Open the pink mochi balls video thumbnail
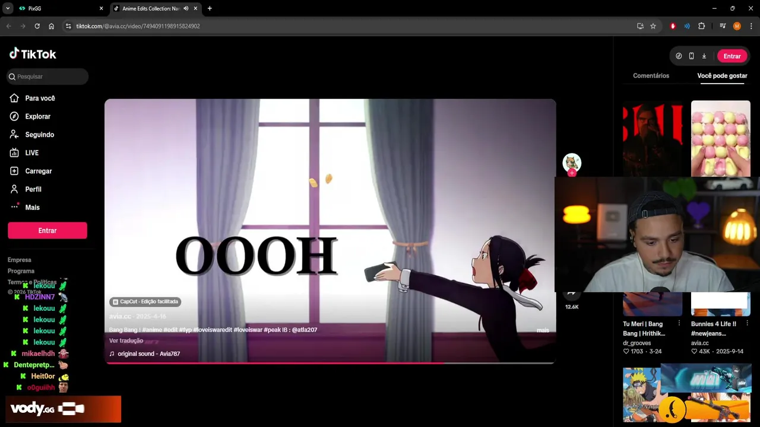 coord(721,138)
